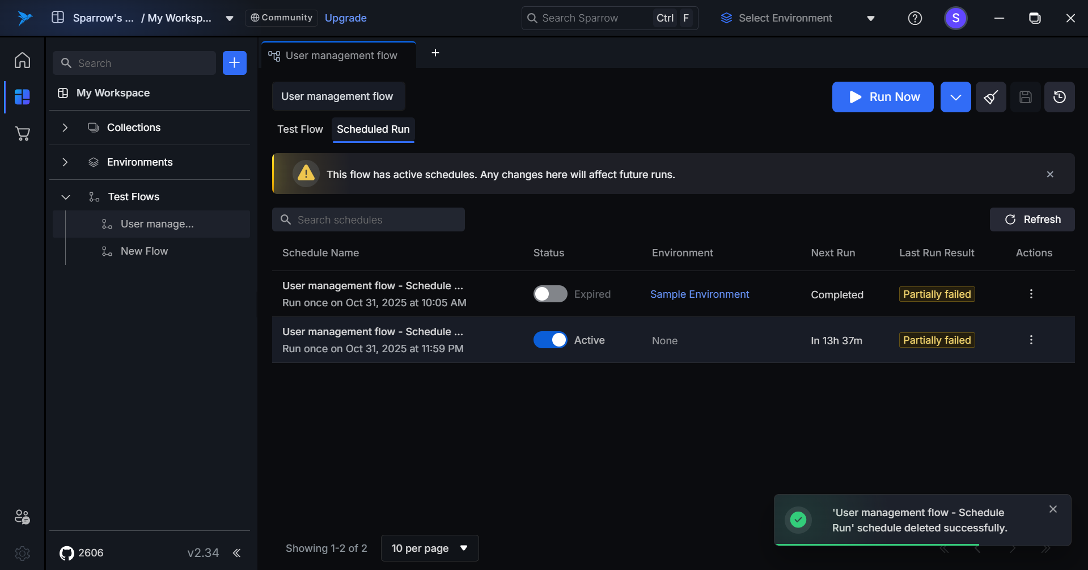Open the Home icon in the sidebar
The width and height of the screenshot is (1088, 570).
click(x=22, y=60)
